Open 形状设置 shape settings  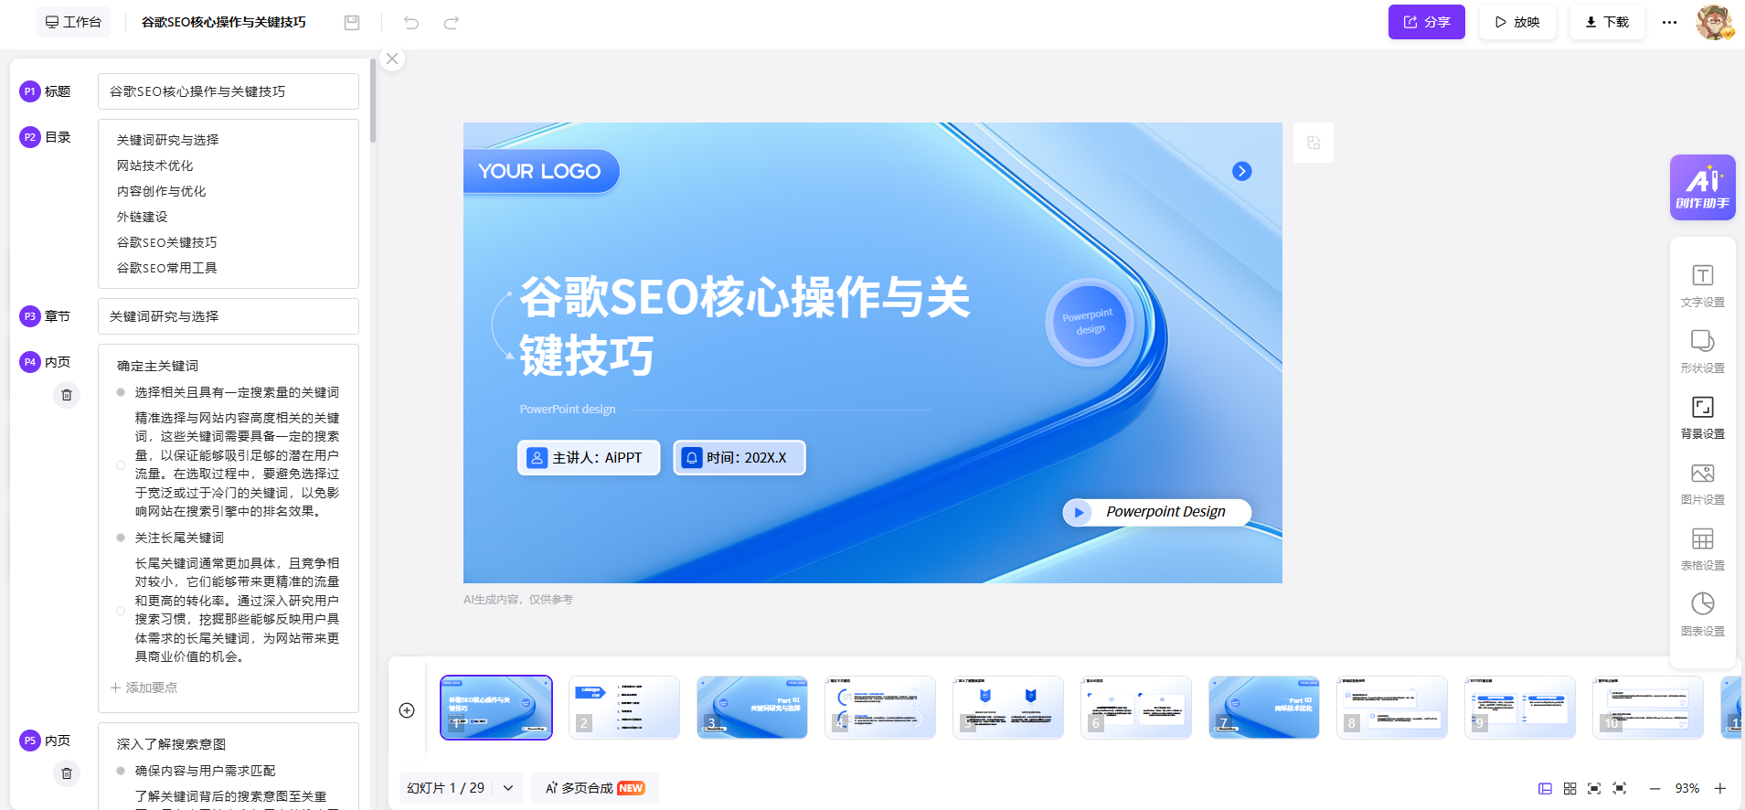[x=1702, y=352]
